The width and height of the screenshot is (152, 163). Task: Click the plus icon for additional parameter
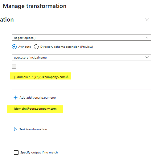(15, 98)
